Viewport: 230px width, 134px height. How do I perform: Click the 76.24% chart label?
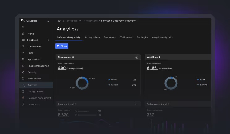point(72,88)
